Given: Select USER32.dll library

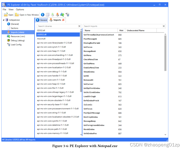Looking at the screenshot, I should click(58, 35).
